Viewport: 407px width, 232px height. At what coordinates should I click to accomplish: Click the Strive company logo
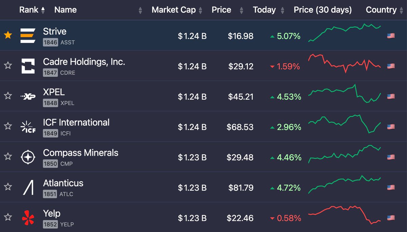28,36
